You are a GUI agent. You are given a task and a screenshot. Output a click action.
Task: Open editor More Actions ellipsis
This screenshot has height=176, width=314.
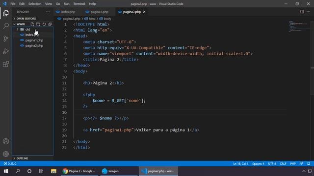(309, 12)
